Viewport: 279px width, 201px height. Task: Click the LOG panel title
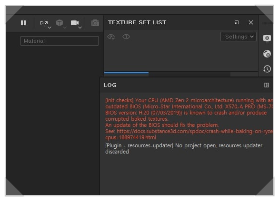[x=110, y=85]
